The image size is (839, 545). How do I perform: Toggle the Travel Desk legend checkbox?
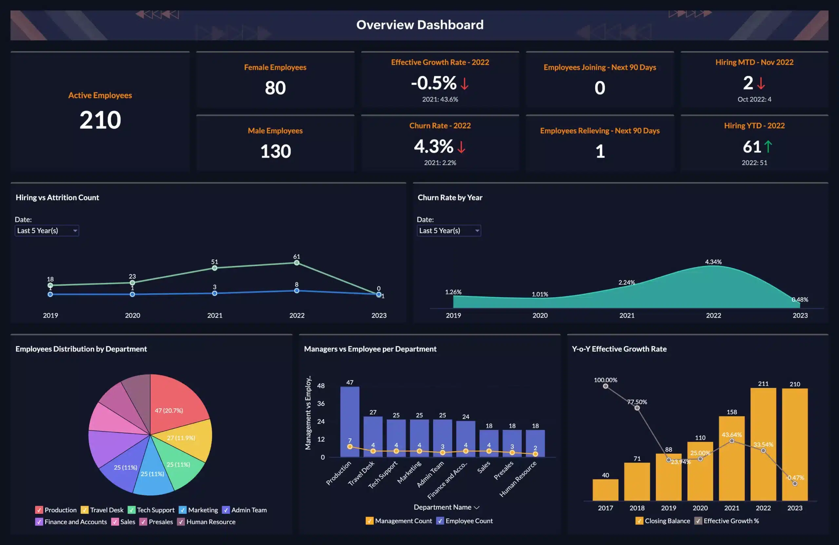tap(85, 510)
